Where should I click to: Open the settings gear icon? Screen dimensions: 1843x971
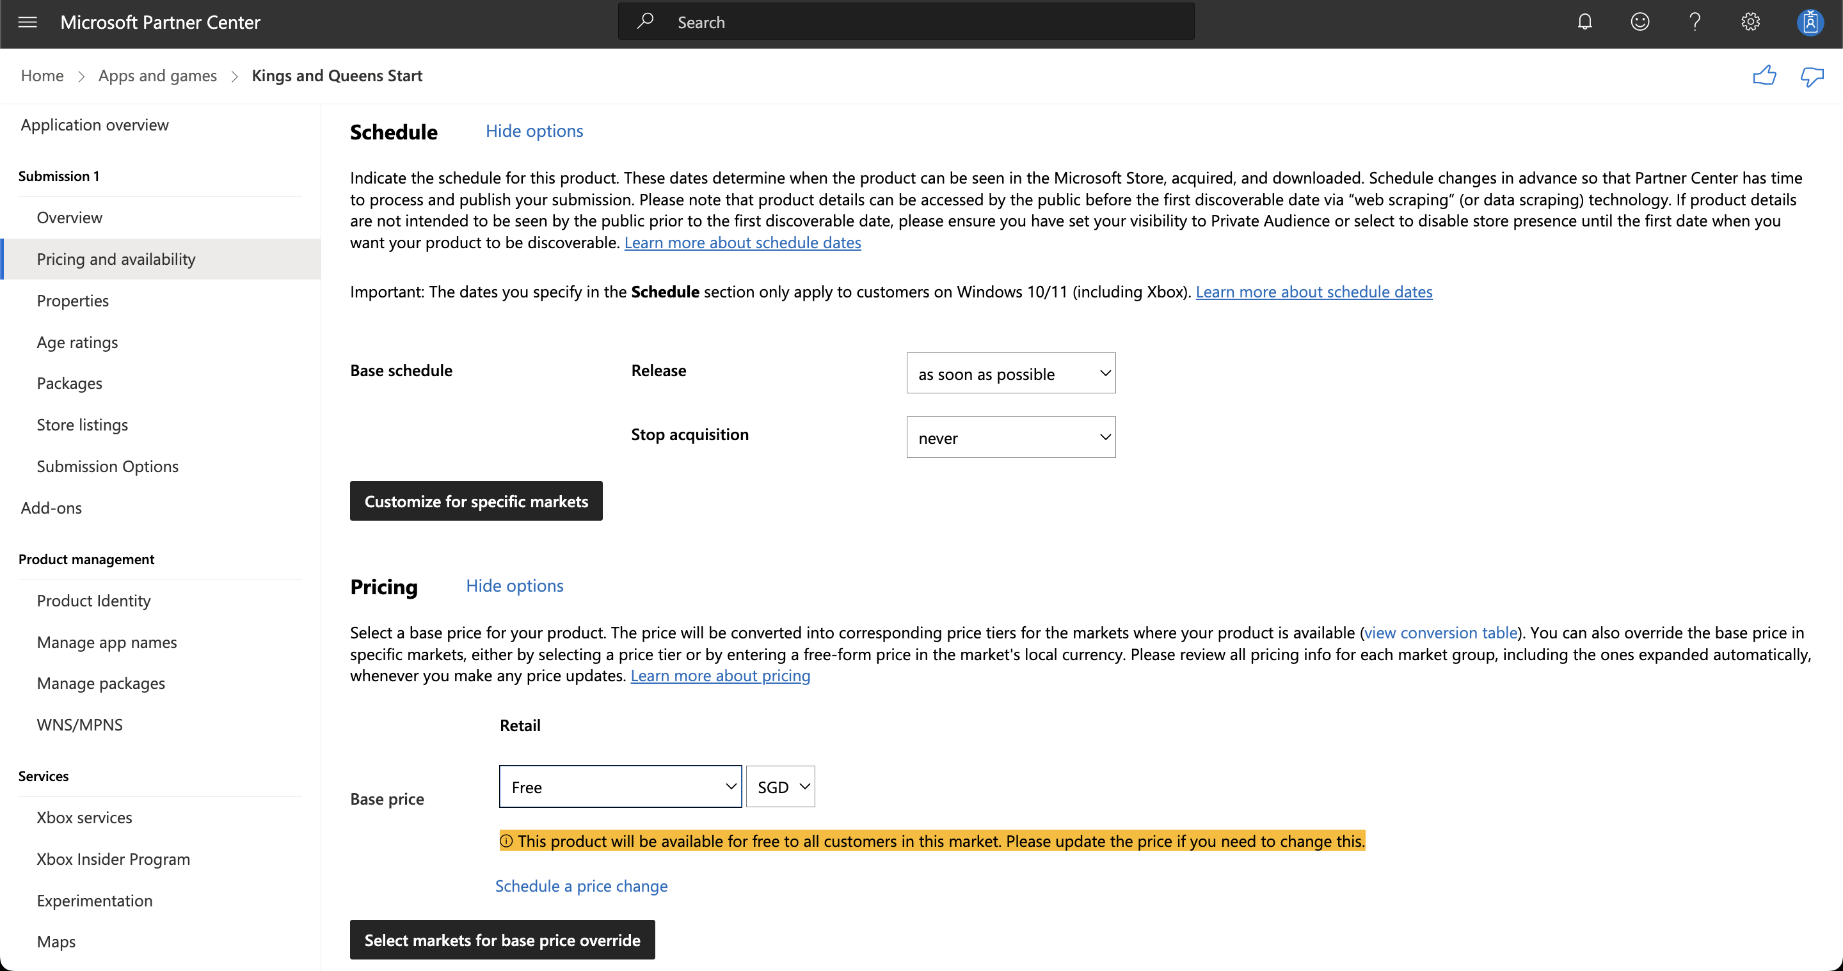click(x=1750, y=22)
